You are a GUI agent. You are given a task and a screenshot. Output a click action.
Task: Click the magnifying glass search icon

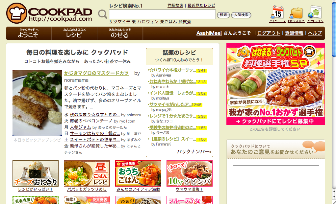coord(103,14)
